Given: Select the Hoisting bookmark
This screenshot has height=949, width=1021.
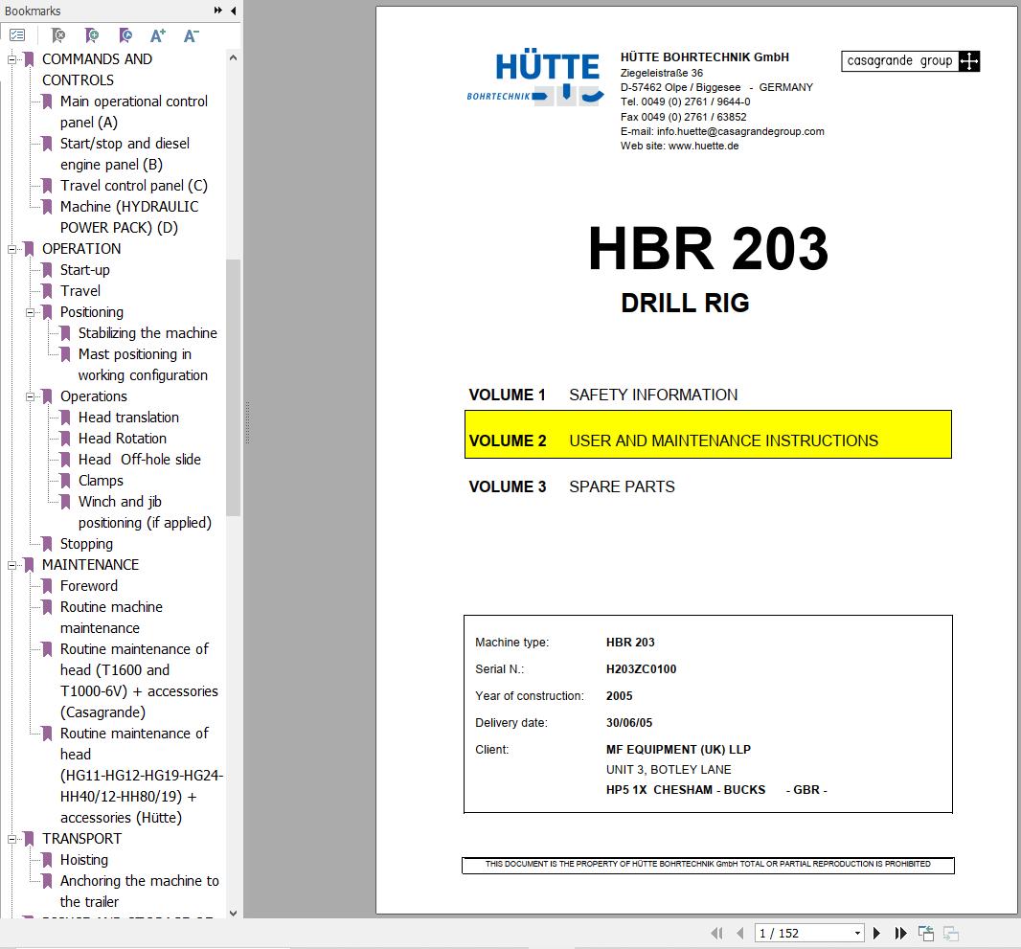Looking at the screenshot, I should click(86, 860).
